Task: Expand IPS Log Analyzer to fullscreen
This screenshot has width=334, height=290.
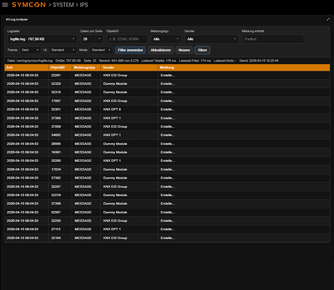Action: click(x=328, y=20)
